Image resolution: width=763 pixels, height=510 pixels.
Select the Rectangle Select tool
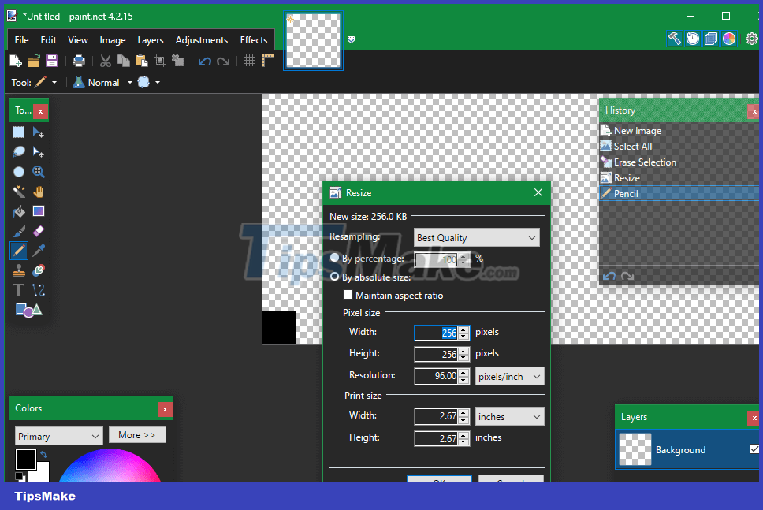(x=17, y=132)
